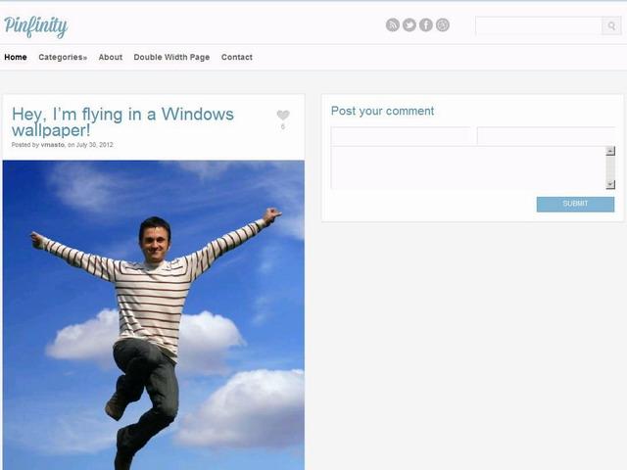The height and width of the screenshot is (470, 627).
Task: Go to the Home menu item
Action: coord(16,57)
